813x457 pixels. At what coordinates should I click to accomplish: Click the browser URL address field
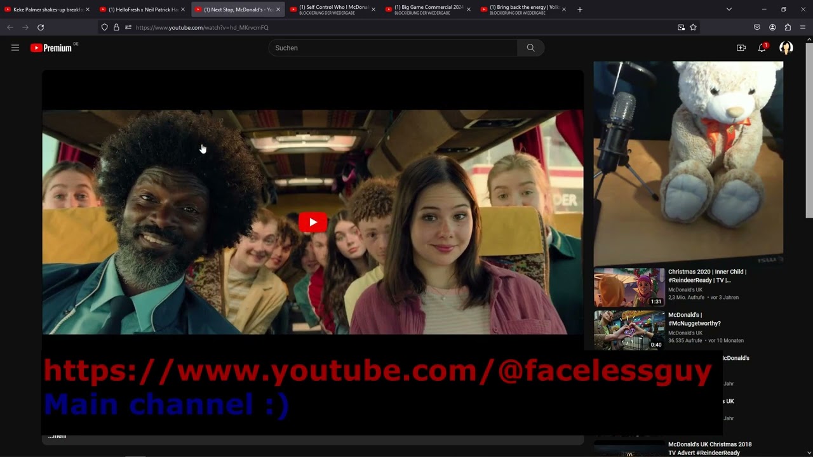pyautogui.click(x=400, y=27)
